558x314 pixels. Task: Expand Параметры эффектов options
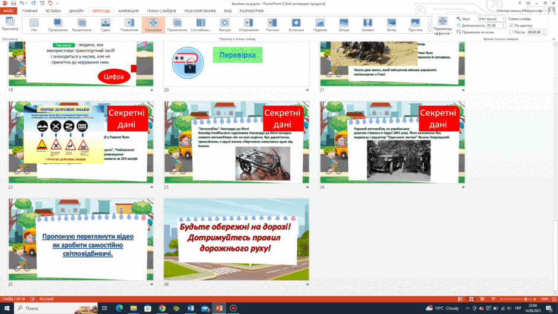[443, 26]
